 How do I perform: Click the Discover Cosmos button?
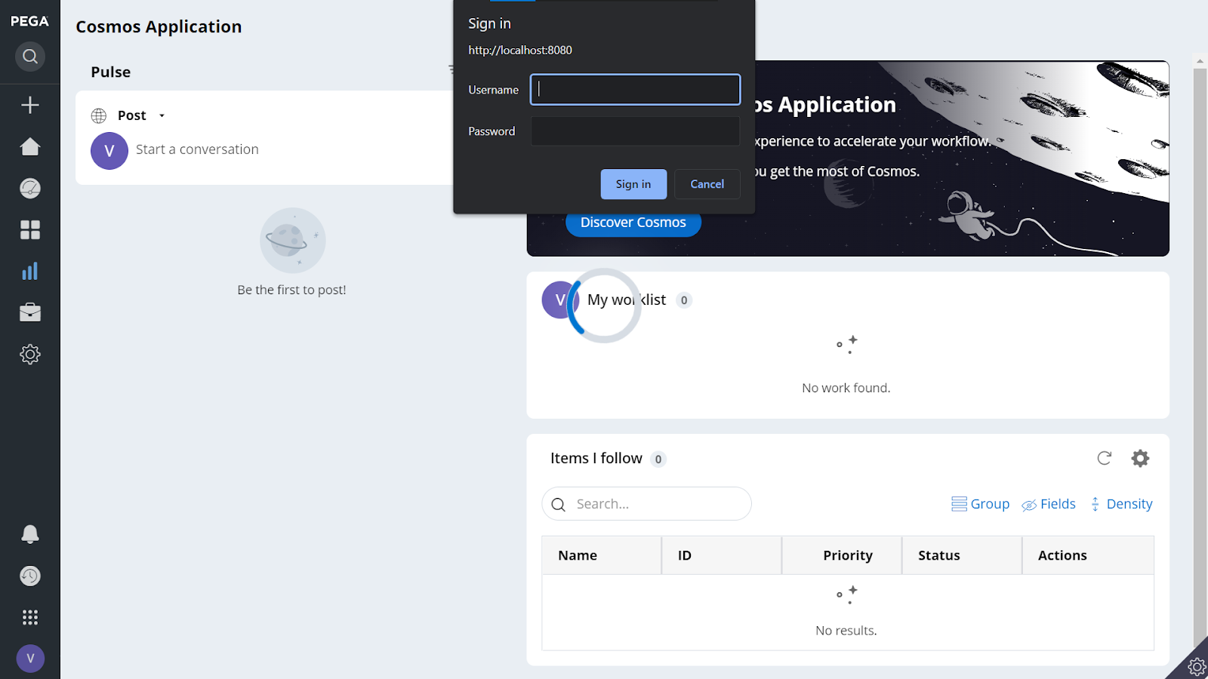[633, 223]
